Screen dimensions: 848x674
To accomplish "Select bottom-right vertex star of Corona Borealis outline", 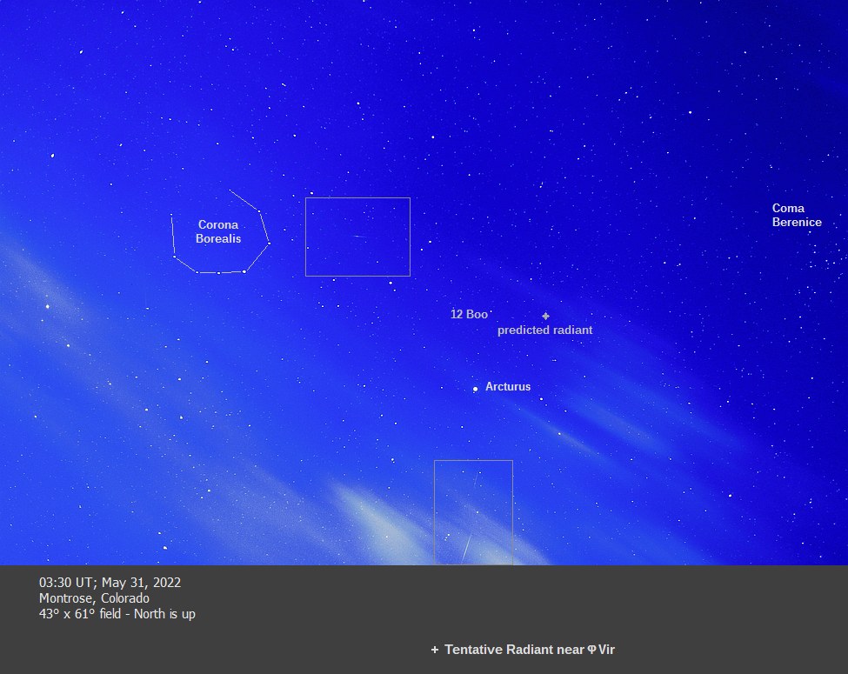I will coord(244,271).
